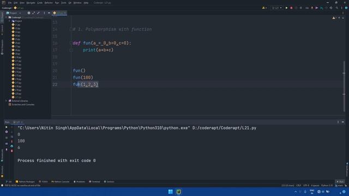Screen dimensions: 349x196
Task: Open the Refactor menu
Action: tap(49, 3)
